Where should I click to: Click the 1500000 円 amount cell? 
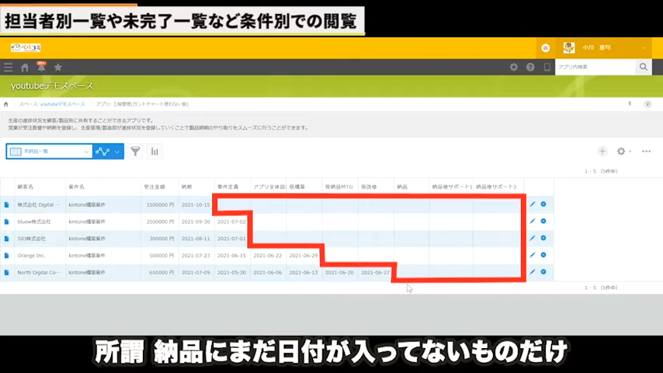point(160,205)
